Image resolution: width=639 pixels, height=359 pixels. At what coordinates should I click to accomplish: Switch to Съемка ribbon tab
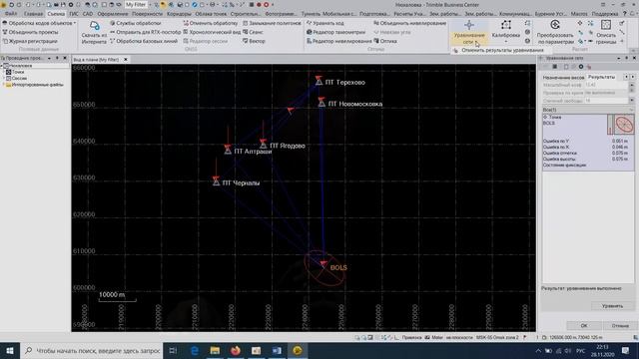56,14
